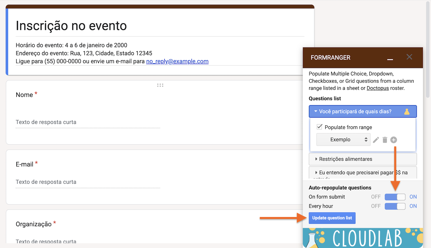The image size is (431, 248).
Task: Enable Populate from range checkbox
Action: tap(319, 127)
